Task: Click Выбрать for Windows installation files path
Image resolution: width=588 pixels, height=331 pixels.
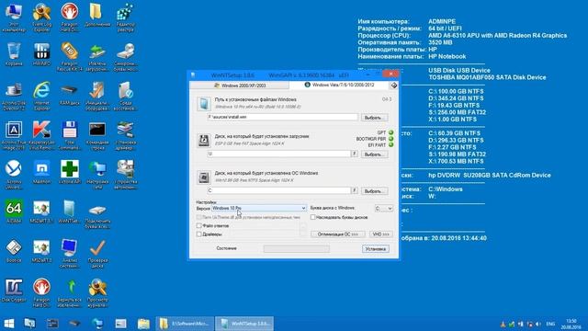Action: (x=374, y=118)
